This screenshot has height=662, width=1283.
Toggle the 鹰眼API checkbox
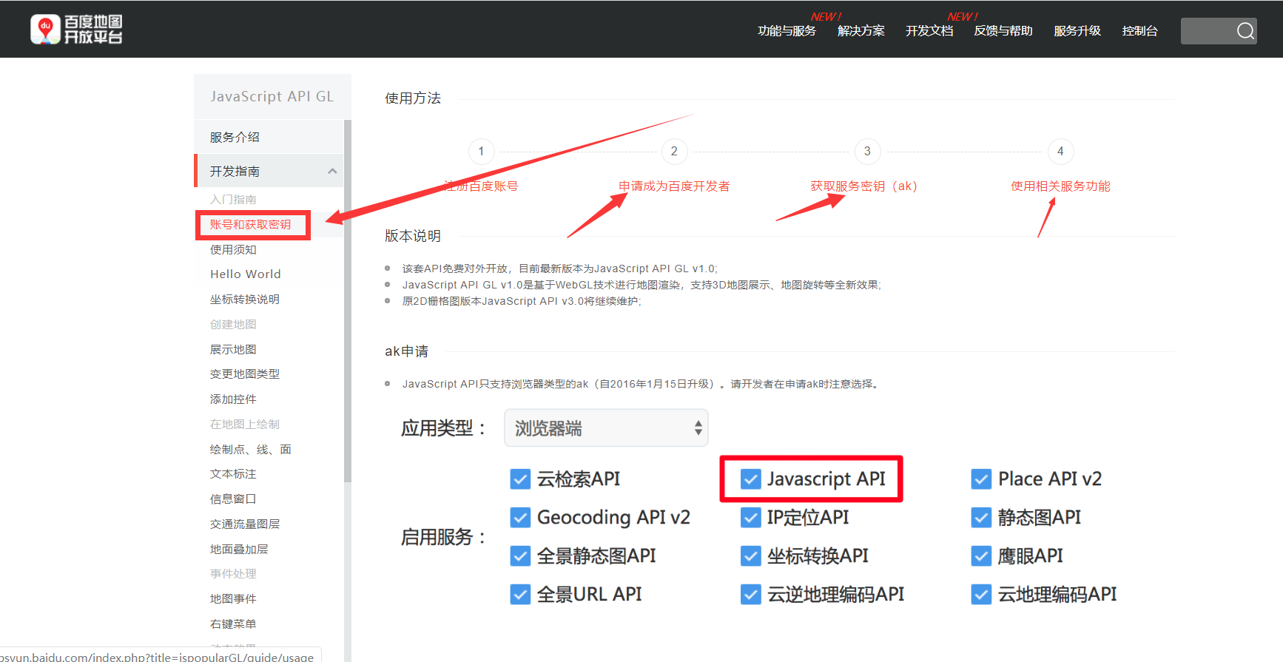tap(981, 556)
